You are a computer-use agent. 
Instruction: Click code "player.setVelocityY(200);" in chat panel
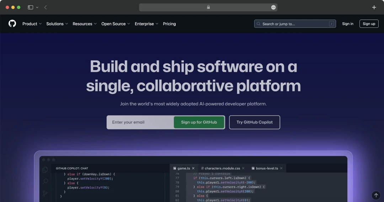[x=90, y=179]
